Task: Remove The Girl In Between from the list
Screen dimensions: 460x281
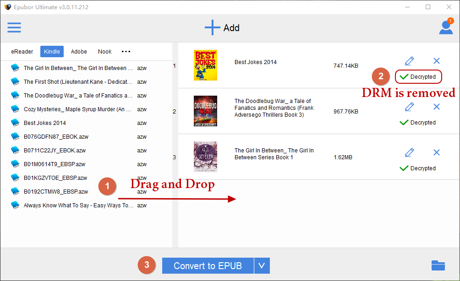Action: click(437, 152)
